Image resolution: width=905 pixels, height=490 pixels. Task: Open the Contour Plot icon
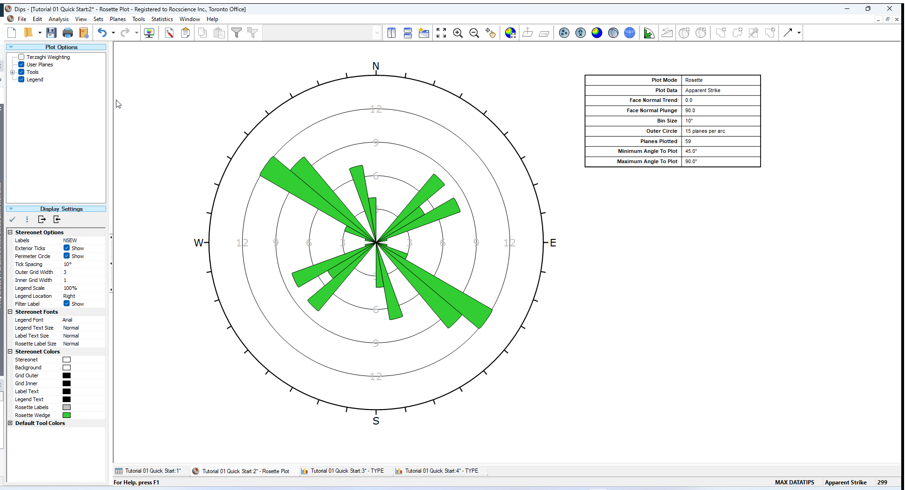point(597,33)
